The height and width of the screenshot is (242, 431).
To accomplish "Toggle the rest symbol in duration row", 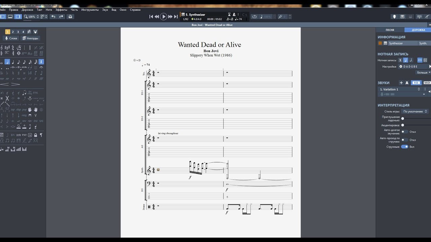I will click(x=41, y=62).
